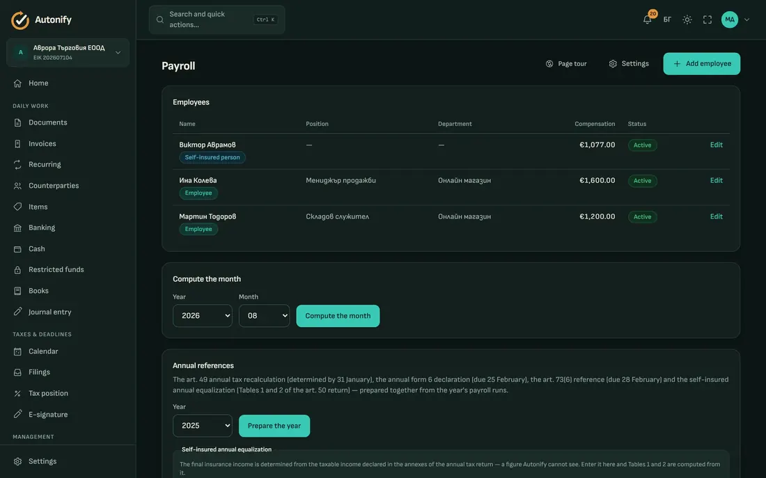Click Онлайн магазин in Ина Колева's row
This screenshot has width=766, height=478.
464,181
